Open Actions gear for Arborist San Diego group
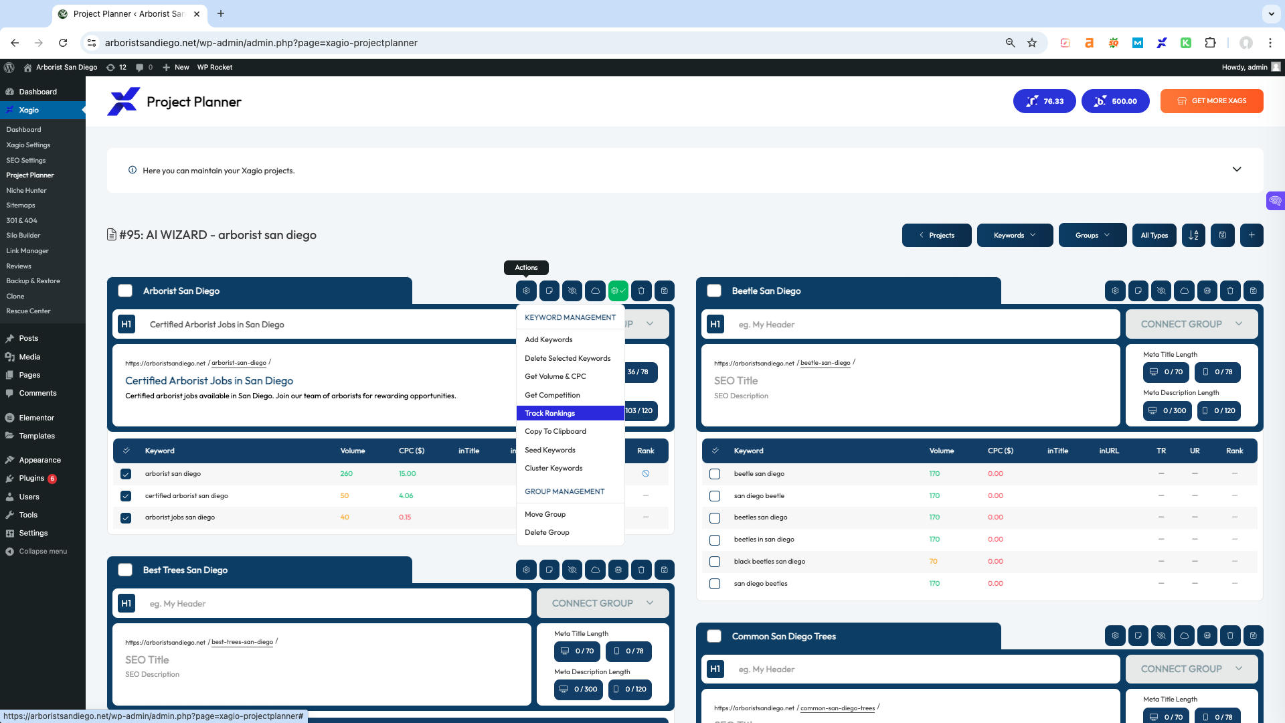The image size is (1285, 723). (526, 291)
